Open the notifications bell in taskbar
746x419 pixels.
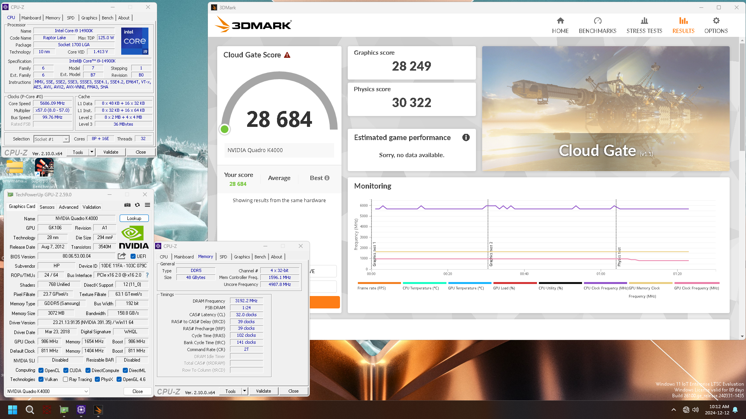click(x=735, y=410)
